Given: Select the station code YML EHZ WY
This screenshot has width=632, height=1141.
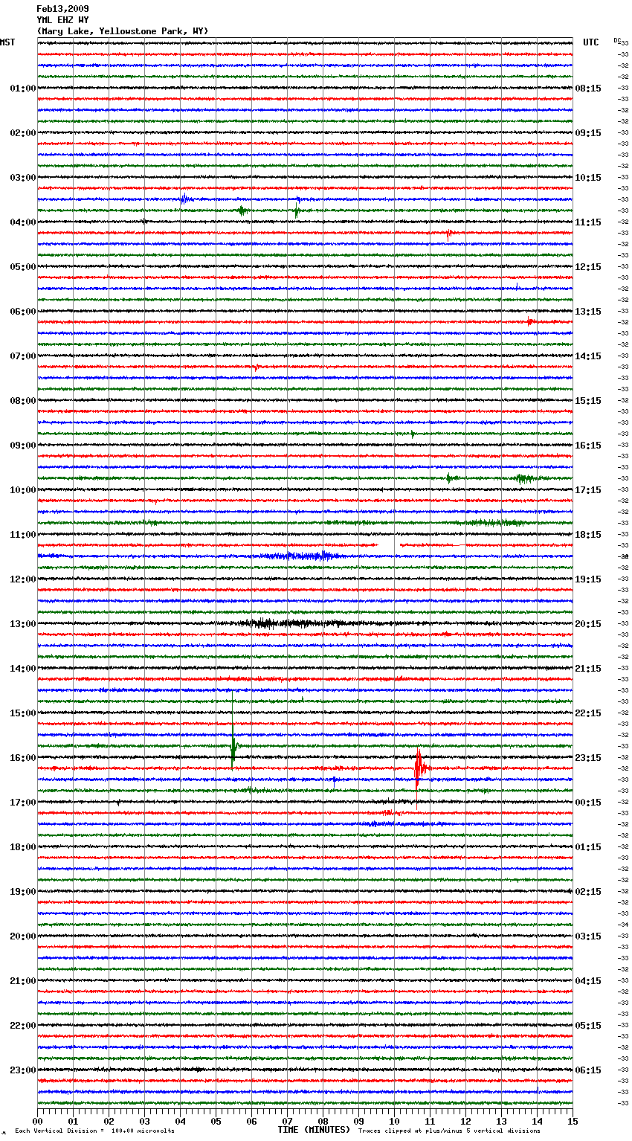Looking at the screenshot, I should (62, 20).
